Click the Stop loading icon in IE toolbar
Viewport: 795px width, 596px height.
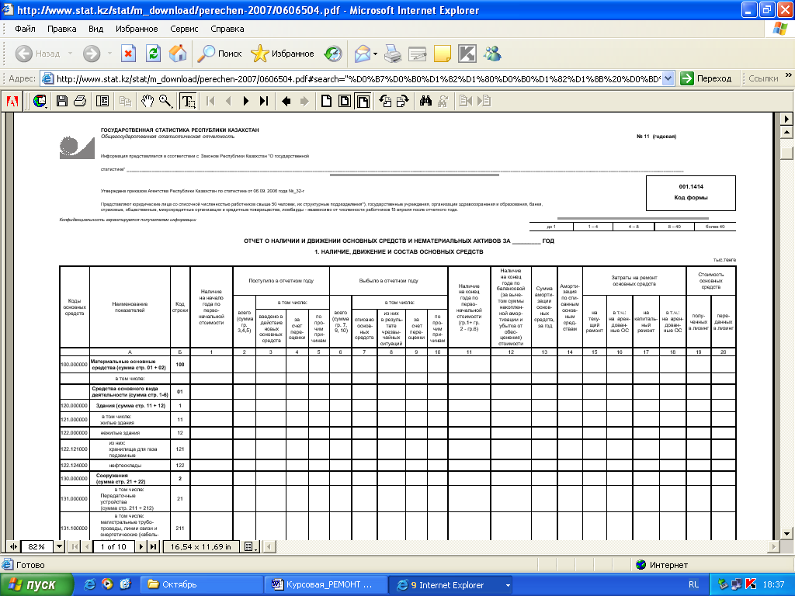[x=129, y=54]
